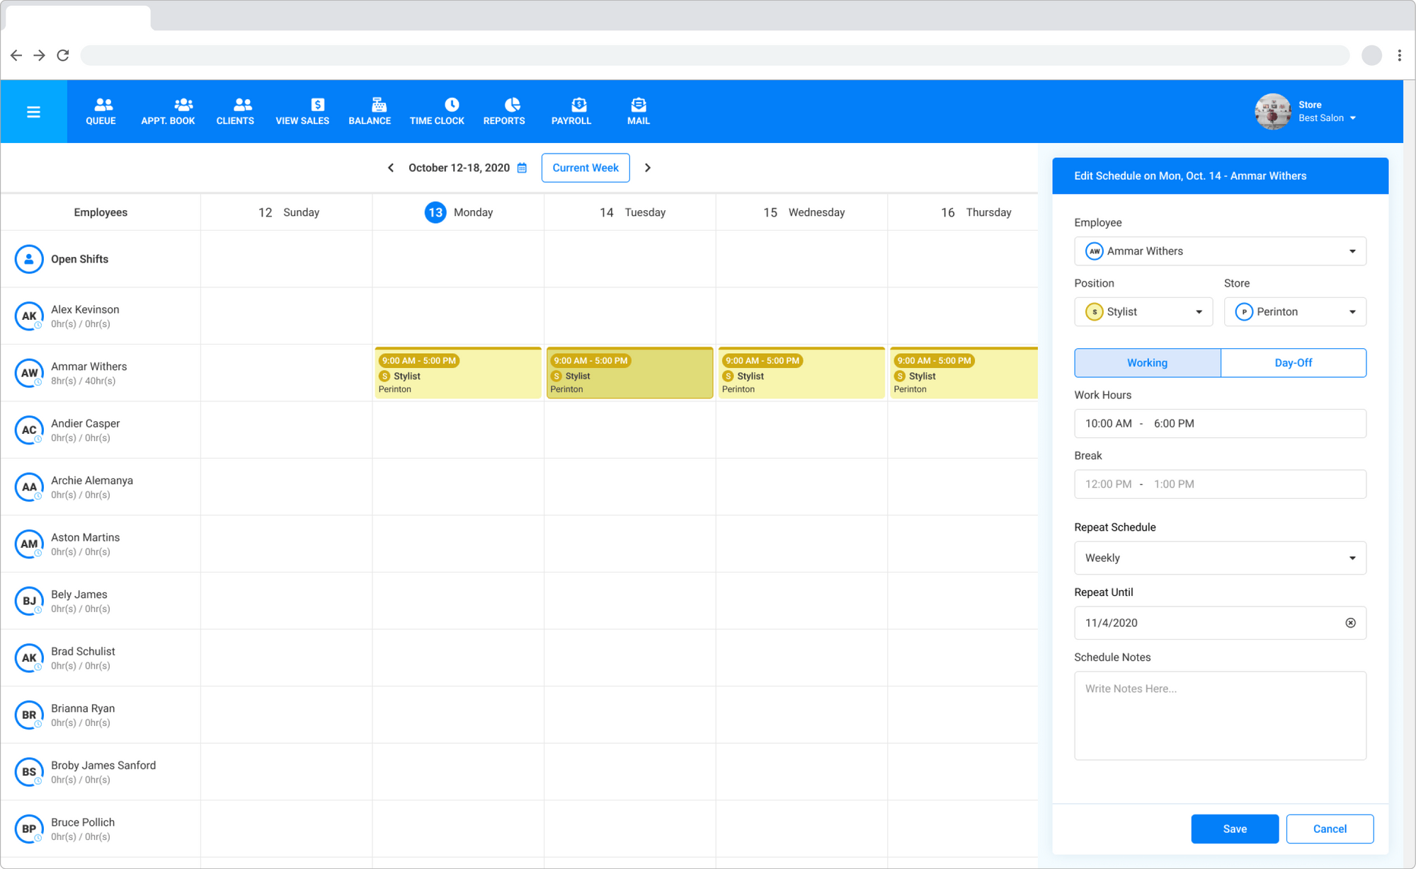This screenshot has height=869, width=1416.
Task: Open the Balance tab
Action: [x=370, y=111]
